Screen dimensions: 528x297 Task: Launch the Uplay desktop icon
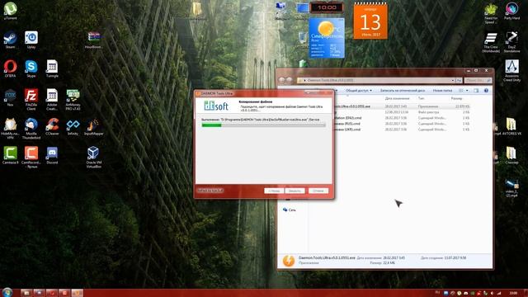31,40
